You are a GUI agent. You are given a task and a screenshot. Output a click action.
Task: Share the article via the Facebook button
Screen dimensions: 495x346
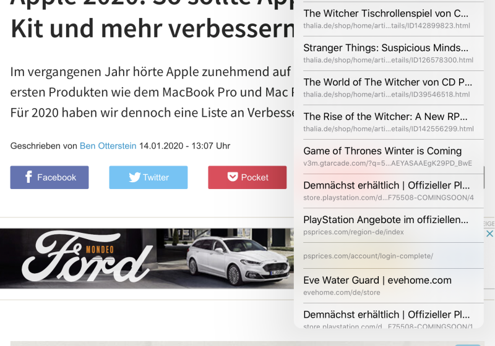(x=49, y=177)
